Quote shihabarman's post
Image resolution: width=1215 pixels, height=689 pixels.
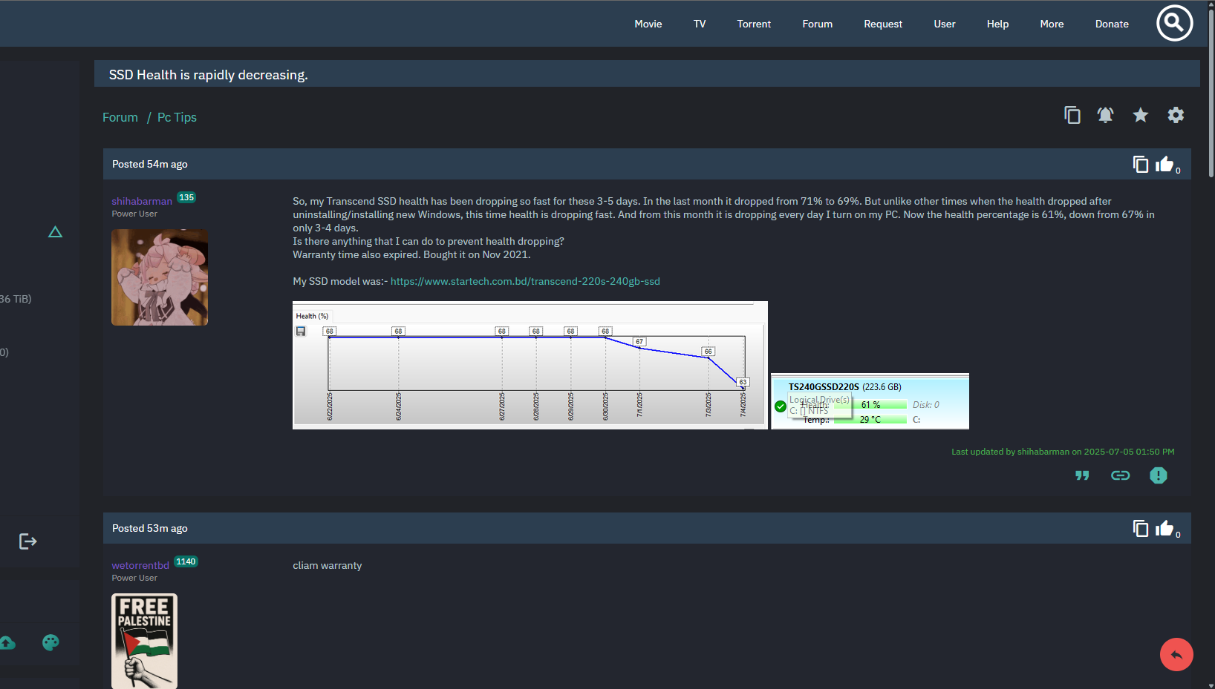pos(1082,475)
